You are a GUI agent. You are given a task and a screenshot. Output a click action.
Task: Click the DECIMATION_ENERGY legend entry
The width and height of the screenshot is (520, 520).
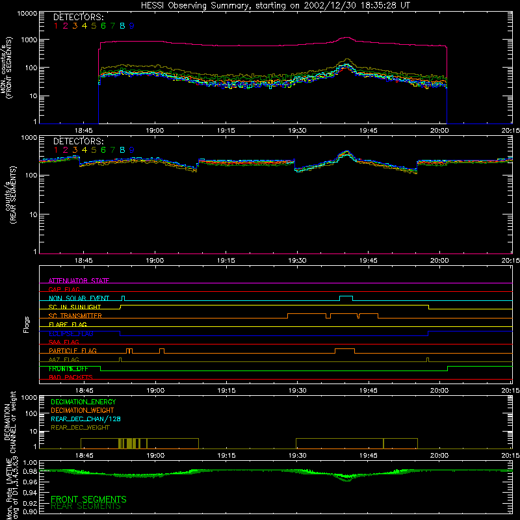pos(83,402)
